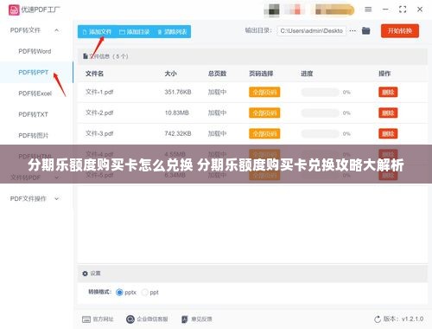Click the 添加文件 (add file) button
Image resolution: width=432 pixels, height=329 pixels.
coord(97,32)
